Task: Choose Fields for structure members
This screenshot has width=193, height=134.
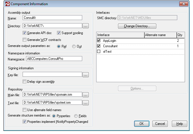Action: click(76, 116)
